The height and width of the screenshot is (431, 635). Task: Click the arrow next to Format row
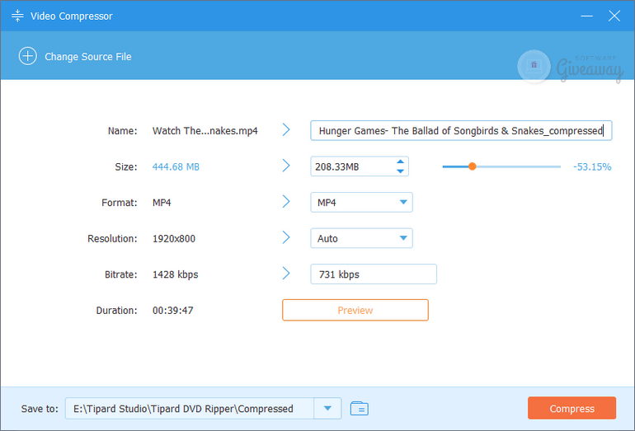[x=286, y=202]
